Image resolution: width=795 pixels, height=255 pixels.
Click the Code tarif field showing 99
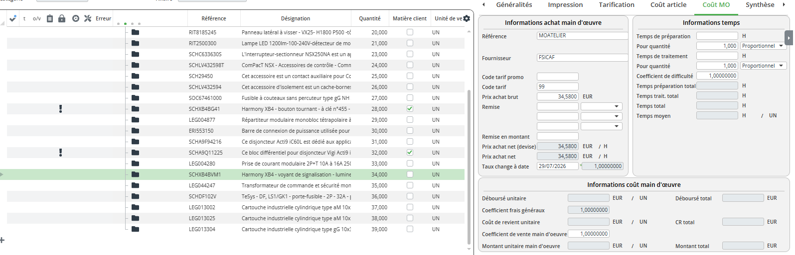pyautogui.click(x=558, y=86)
